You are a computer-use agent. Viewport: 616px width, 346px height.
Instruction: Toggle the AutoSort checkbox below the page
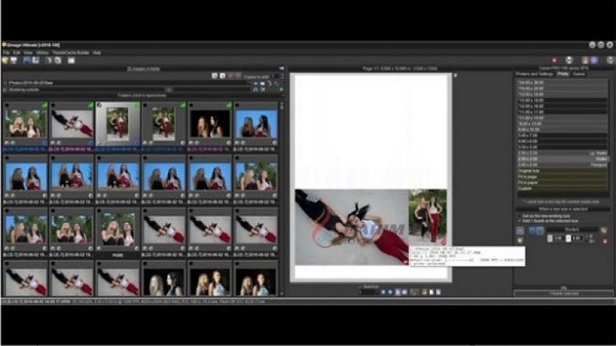tap(360, 287)
